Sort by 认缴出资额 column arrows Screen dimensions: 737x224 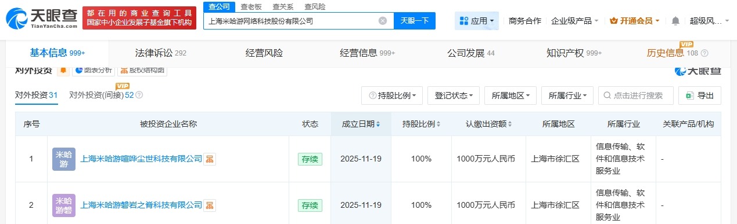point(509,124)
